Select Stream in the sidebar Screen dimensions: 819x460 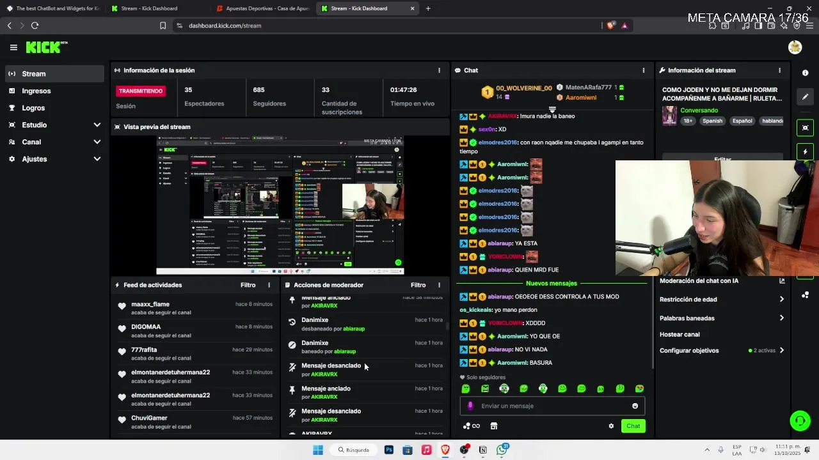(54, 73)
